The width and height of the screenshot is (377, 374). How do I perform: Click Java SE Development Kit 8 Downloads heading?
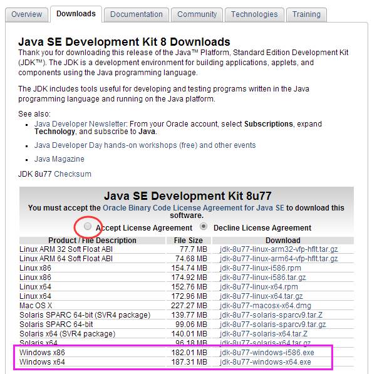click(x=124, y=42)
